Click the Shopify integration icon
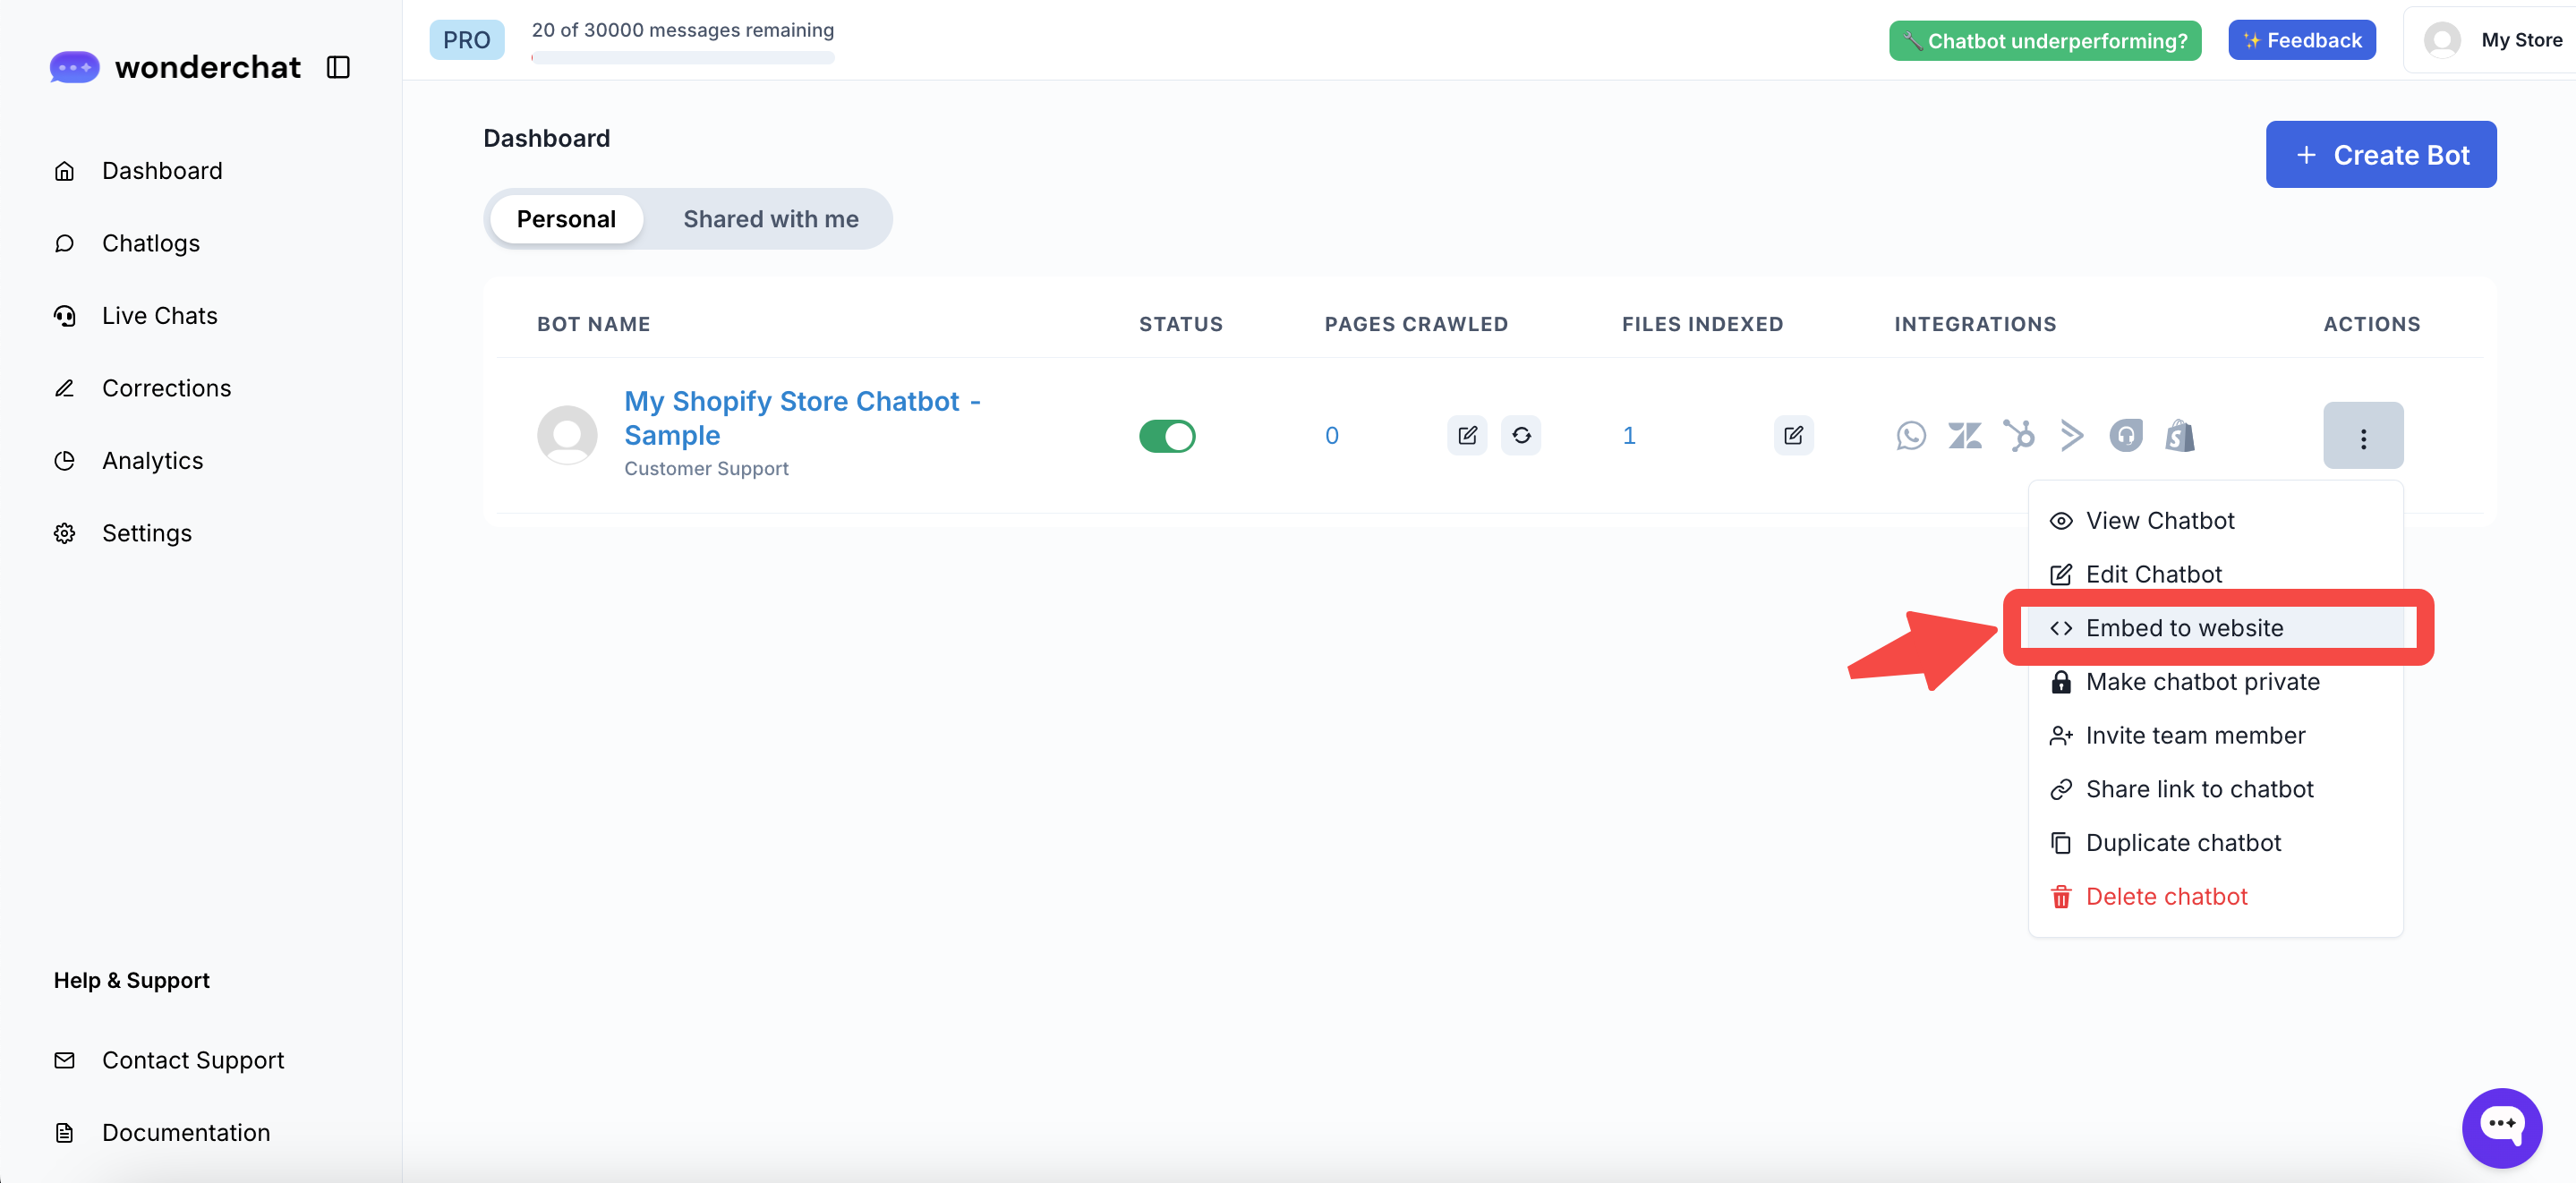2576x1183 pixels. click(2179, 436)
